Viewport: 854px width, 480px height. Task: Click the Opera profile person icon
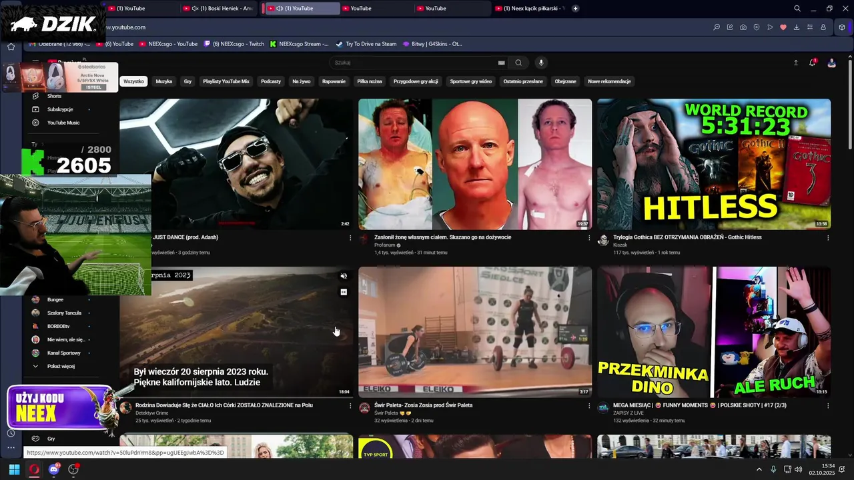[823, 27]
